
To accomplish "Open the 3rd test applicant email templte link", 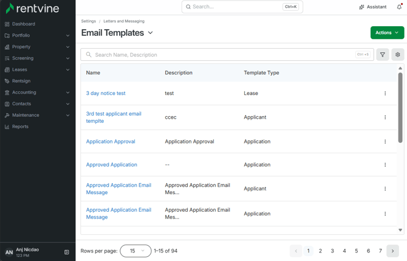I will (x=114, y=117).
